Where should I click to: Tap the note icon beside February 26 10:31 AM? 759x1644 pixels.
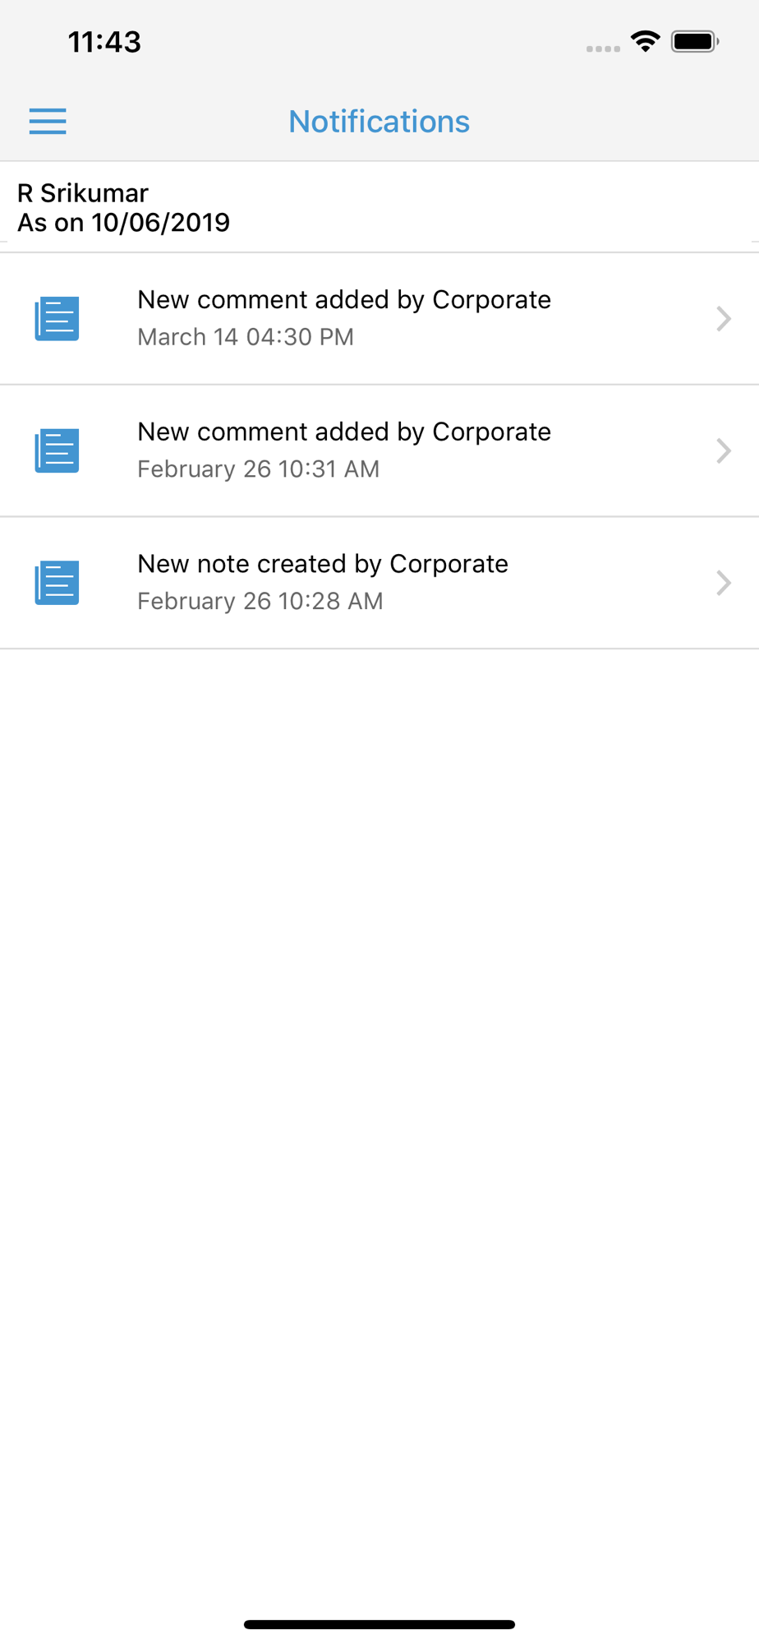(x=57, y=450)
